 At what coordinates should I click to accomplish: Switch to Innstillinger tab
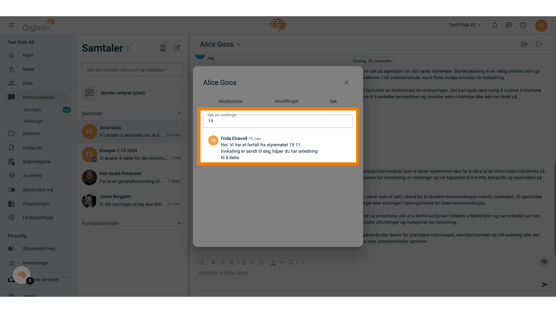(x=286, y=101)
